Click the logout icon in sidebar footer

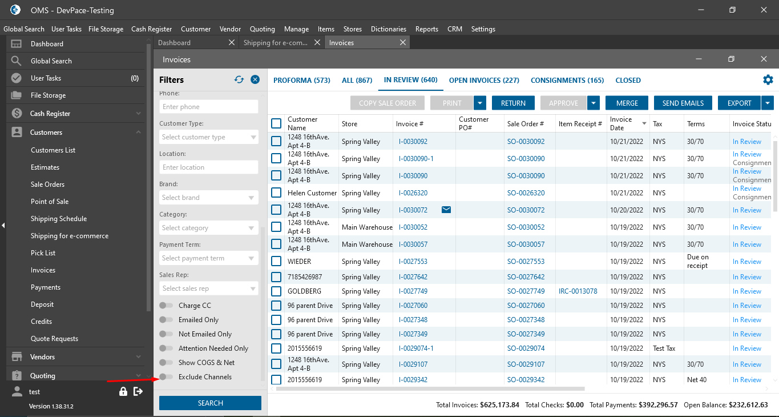[x=138, y=392]
